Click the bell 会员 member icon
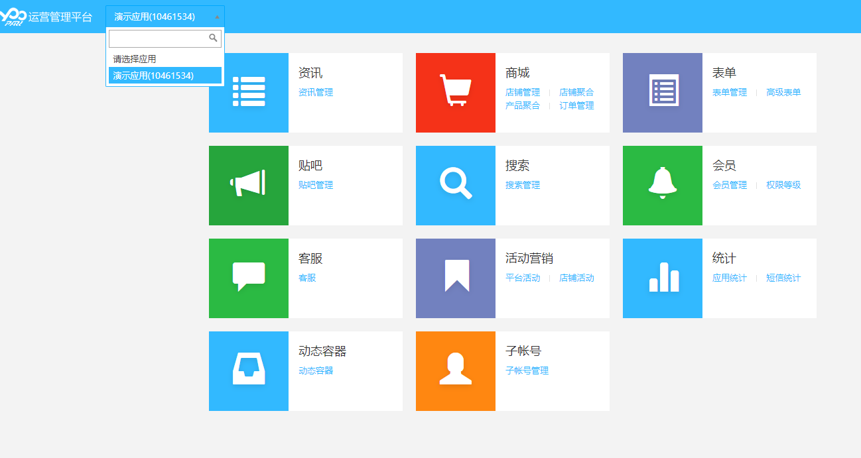The width and height of the screenshot is (861, 458). (x=662, y=186)
